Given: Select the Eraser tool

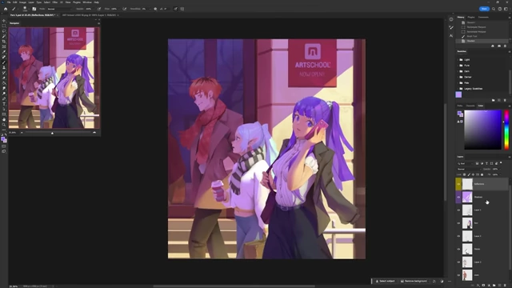Looking at the screenshot, I should [x=4, y=78].
